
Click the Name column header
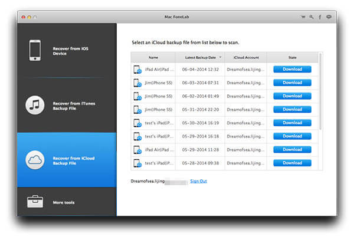(x=153, y=57)
